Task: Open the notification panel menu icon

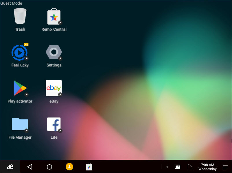Action: tap(225, 167)
